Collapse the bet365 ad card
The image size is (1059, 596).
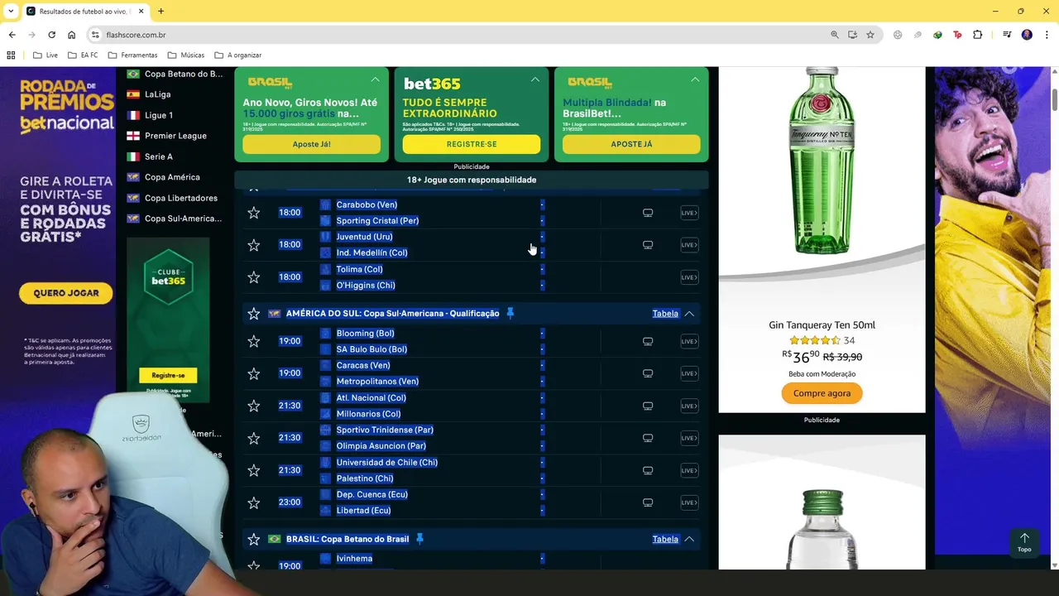[x=534, y=79]
